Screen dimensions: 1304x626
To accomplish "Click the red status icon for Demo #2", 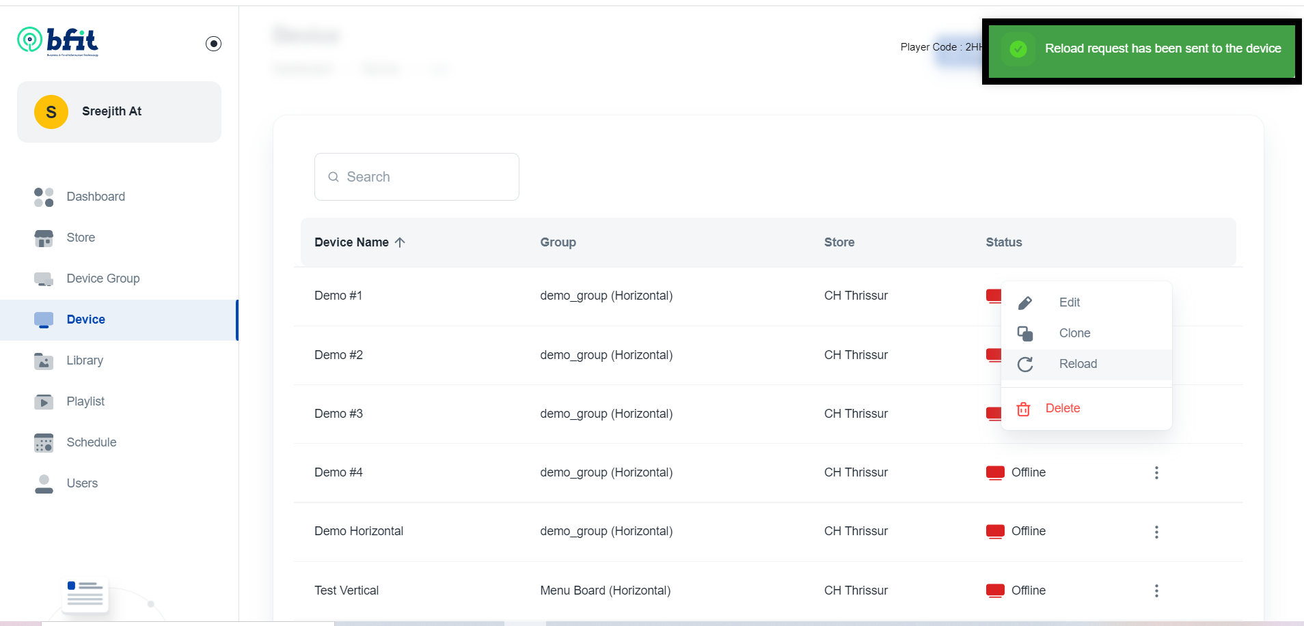I will 994,356.
